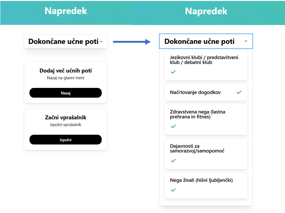
Task: Click checkmark beside Načrtovanje dogodkov
Action: pos(239,92)
